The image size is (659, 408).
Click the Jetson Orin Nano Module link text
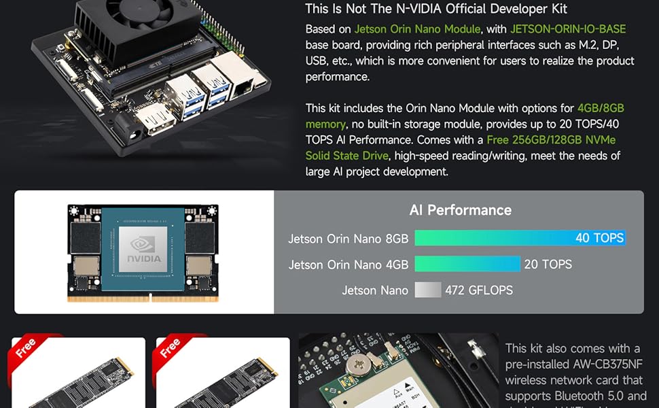point(417,29)
